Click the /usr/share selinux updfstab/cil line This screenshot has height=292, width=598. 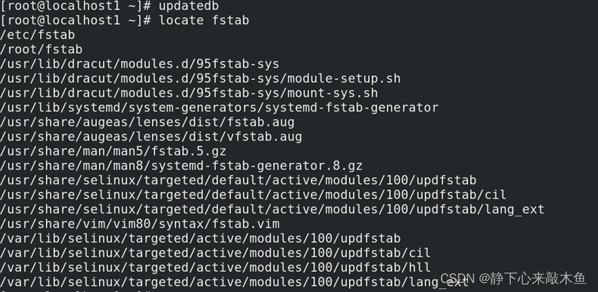click(254, 194)
